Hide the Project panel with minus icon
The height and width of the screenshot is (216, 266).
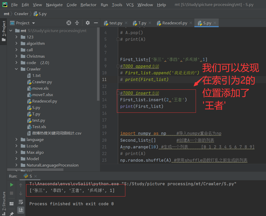pos(96,23)
